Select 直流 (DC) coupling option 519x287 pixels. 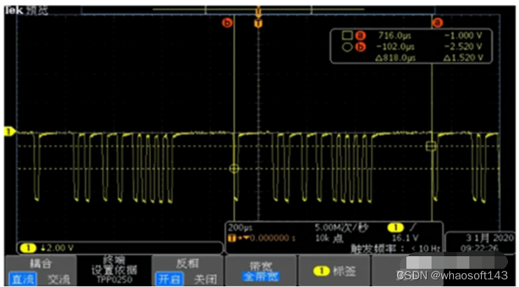22,279
